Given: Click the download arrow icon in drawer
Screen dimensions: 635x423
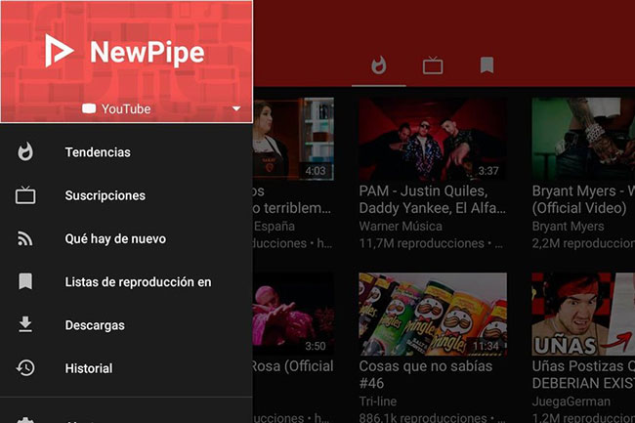Looking at the screenshot, I should pos(25,324).
